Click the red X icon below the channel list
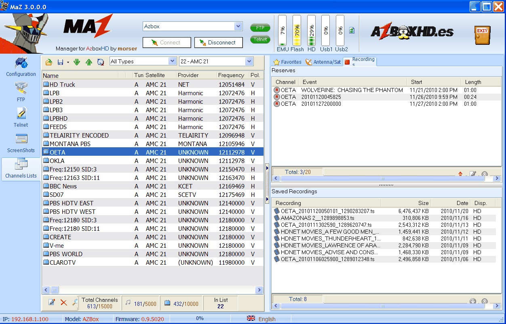 tap(64, 302)
